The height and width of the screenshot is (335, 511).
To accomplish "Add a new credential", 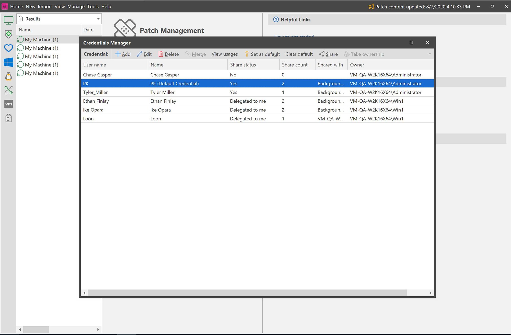I will pos(123,54).
